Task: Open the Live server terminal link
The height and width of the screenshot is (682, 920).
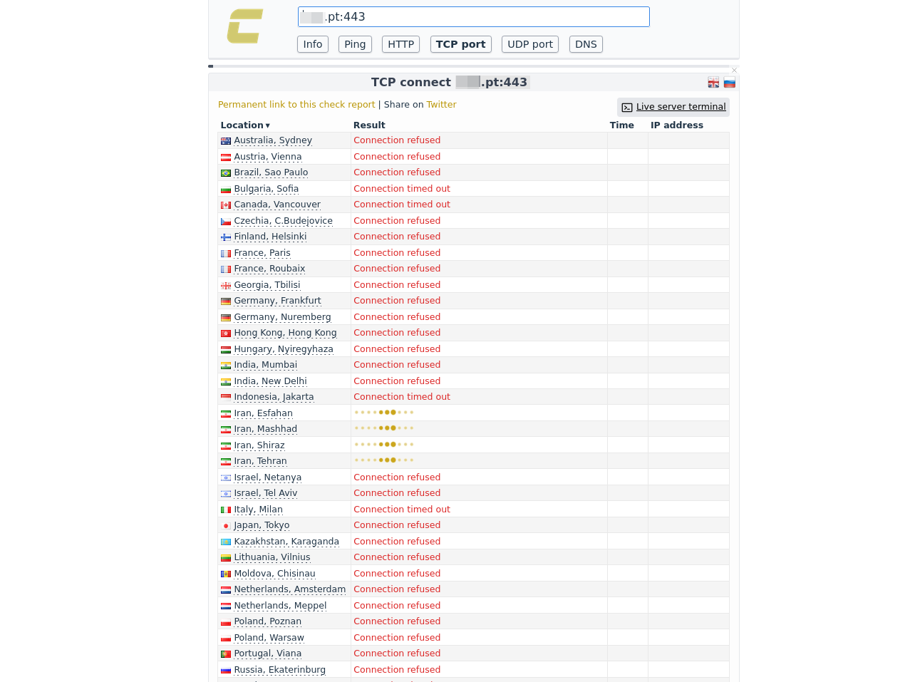Action: pyautogui.click(x=681, y=107)
